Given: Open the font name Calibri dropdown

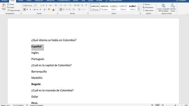Looking at the screenshot, I should pyautogui.click(x=34, y=6).
